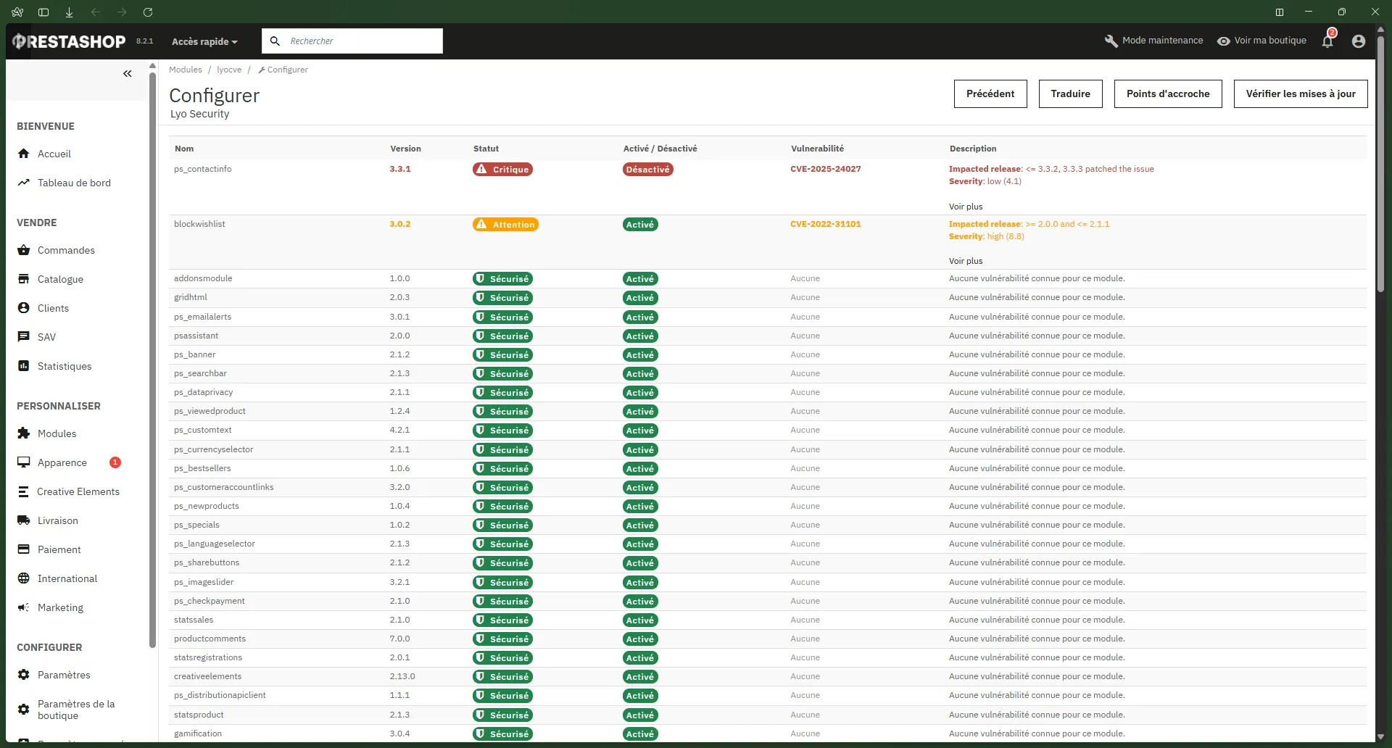Toggle Activé badge for gridhtml
This screenshot has height=748, width=1392.
tap(640, 298)
